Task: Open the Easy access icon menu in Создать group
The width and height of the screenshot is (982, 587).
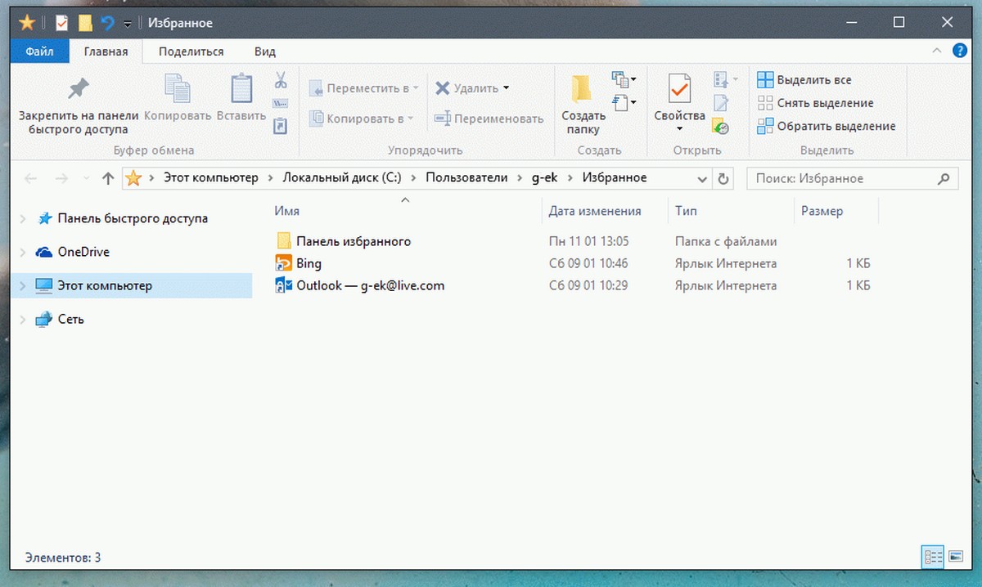Action: (x=624, y=102)
